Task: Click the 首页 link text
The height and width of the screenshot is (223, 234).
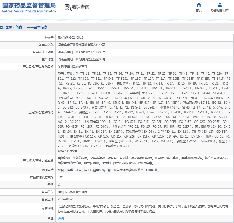Action: (x=199, y=10)
